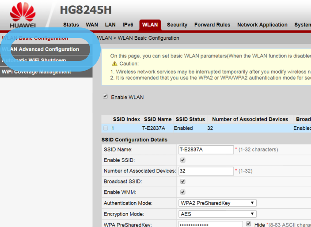Click the caution warning icon
Viewport: 311px width, 227px height.
[114, 64]
